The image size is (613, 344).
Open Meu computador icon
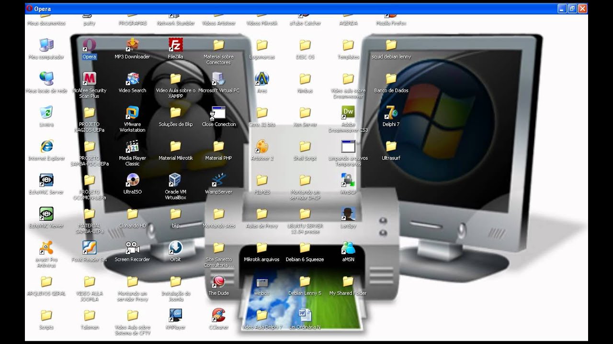click(46, 45)
